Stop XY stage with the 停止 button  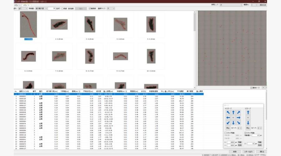click(x=228, y=128)
